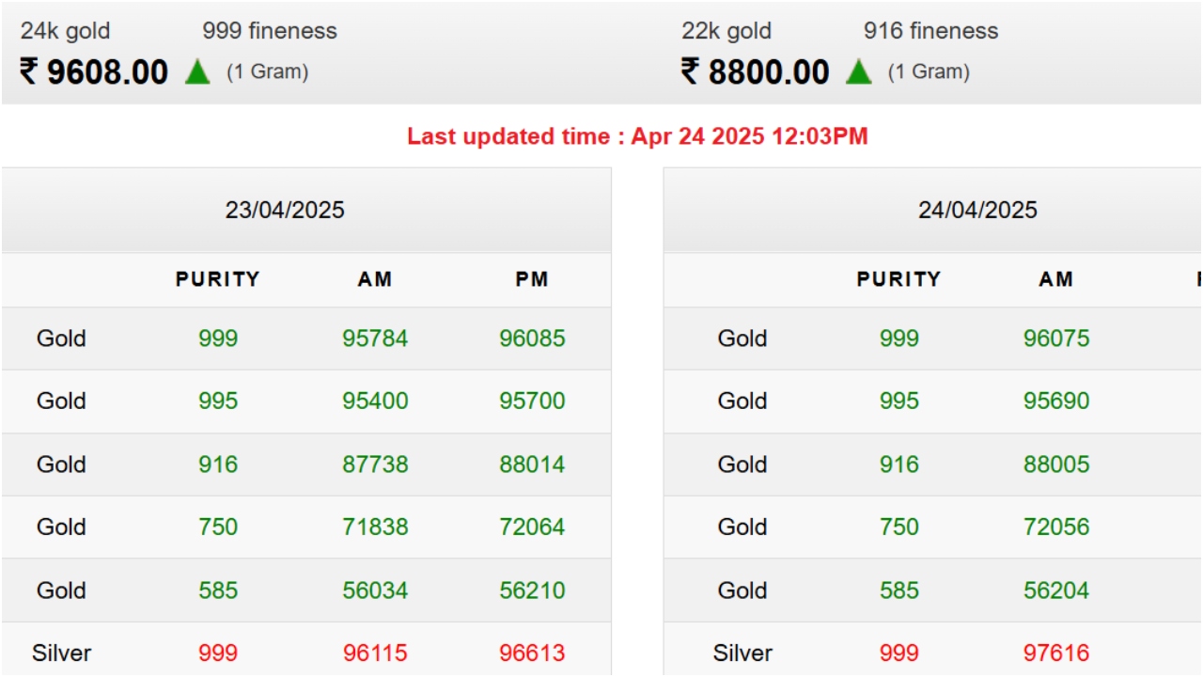Click the green up arrow beside ₹ 9608.00

tap(197, 72)
